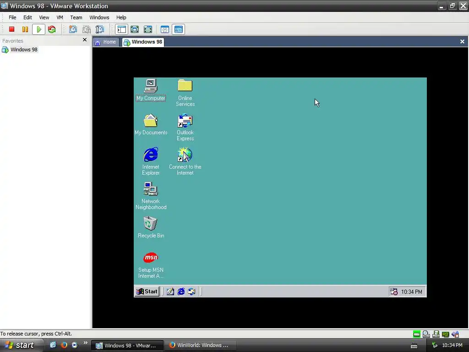Select Connect to the Internet icon
This screenshot has height=352, width=469.
coord(185,161)
